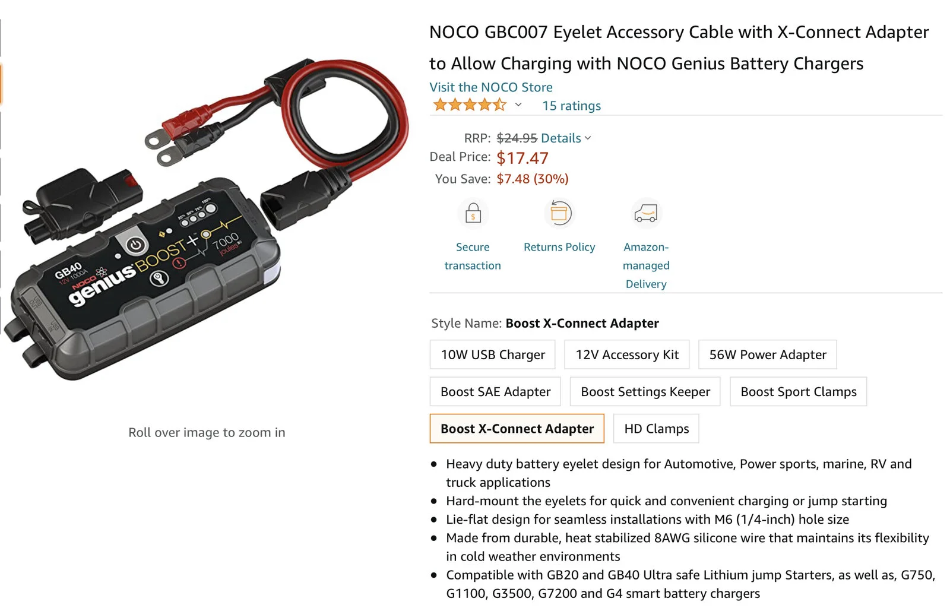Expand the RRP Details dropdown
This screenshot has width=950, height=608.
566,138
